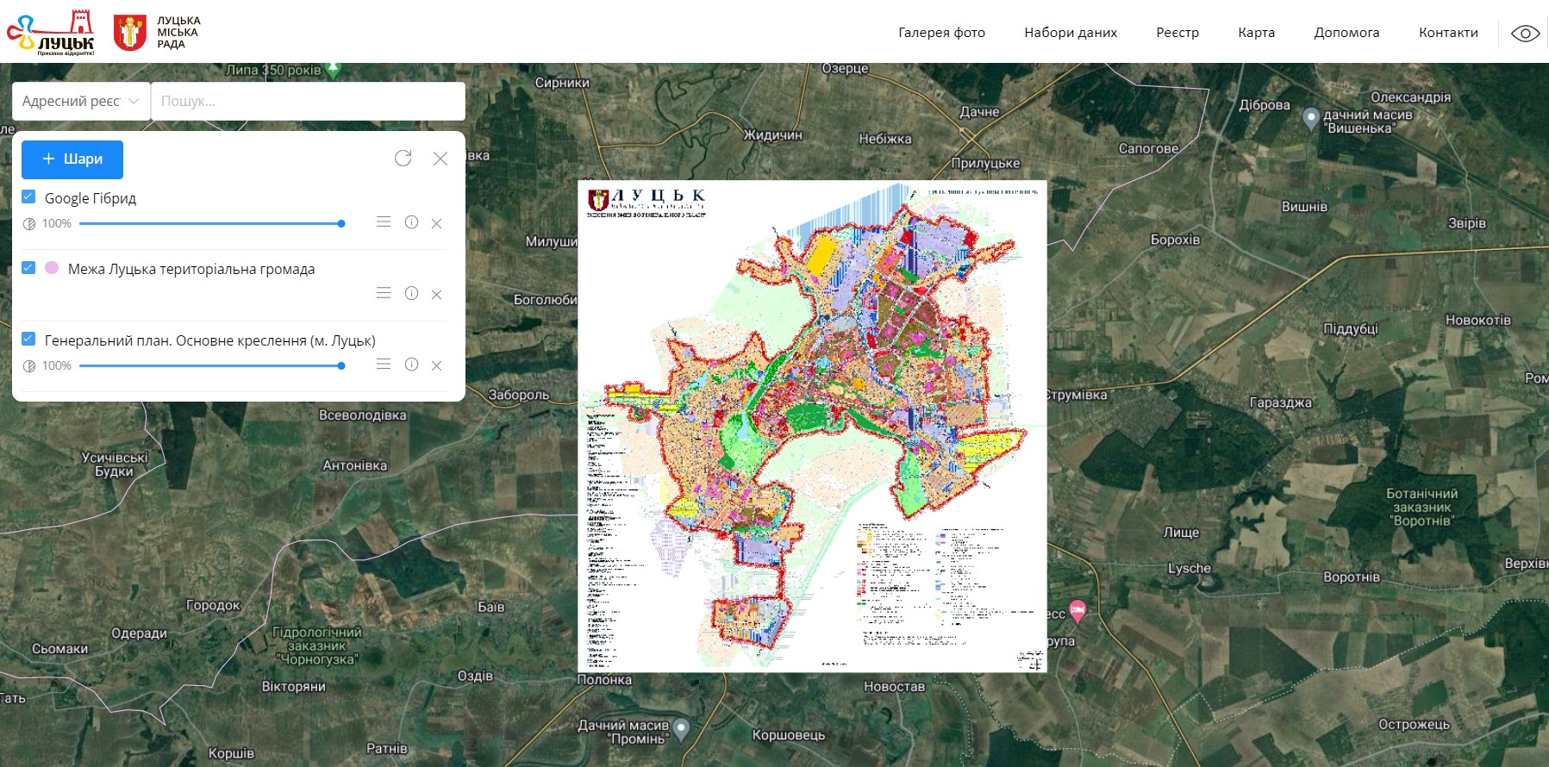Click the Шари add layers button
1549x767 pixels.
coord(72,159)
